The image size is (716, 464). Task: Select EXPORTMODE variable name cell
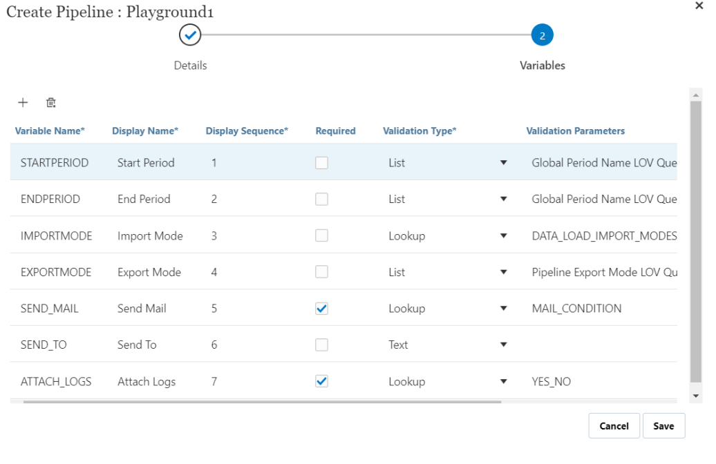point(56,272)
